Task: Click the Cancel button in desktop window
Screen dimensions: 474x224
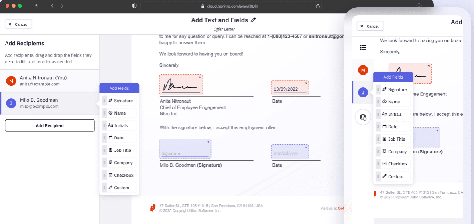Action: (18, 24)
